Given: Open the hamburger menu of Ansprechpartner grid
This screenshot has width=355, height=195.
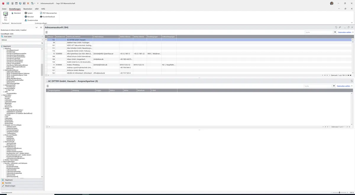Looking at the screenshot, I should 47,86.
